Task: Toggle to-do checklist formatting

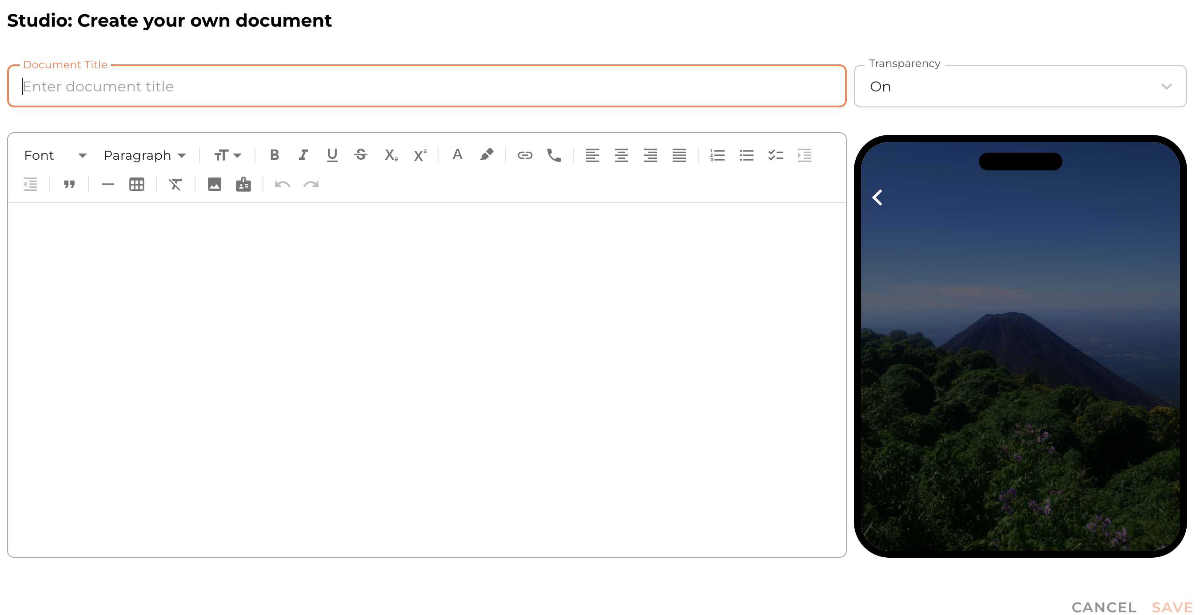Action: pos(775,155)
